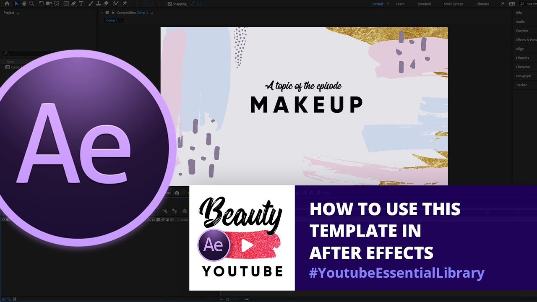537x302 pixels.
Task: Switch to the Learn workspace
Action: (x=400, y=4)
